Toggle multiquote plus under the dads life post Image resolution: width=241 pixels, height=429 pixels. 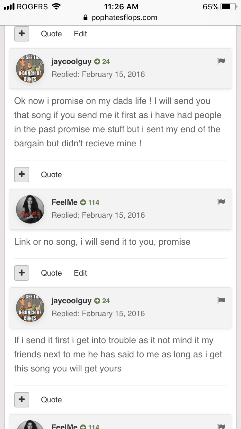pyautogui.click(x=22, y=174)
